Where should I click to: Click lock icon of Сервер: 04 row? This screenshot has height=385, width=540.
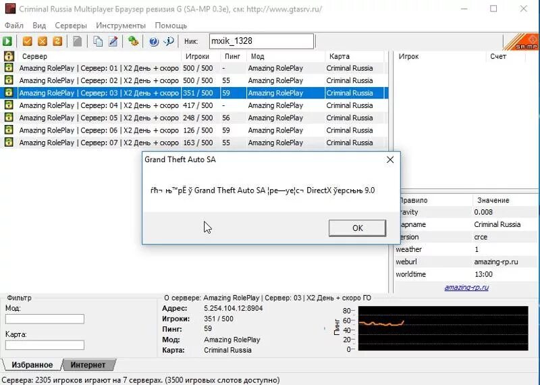[x=9, y=105]
